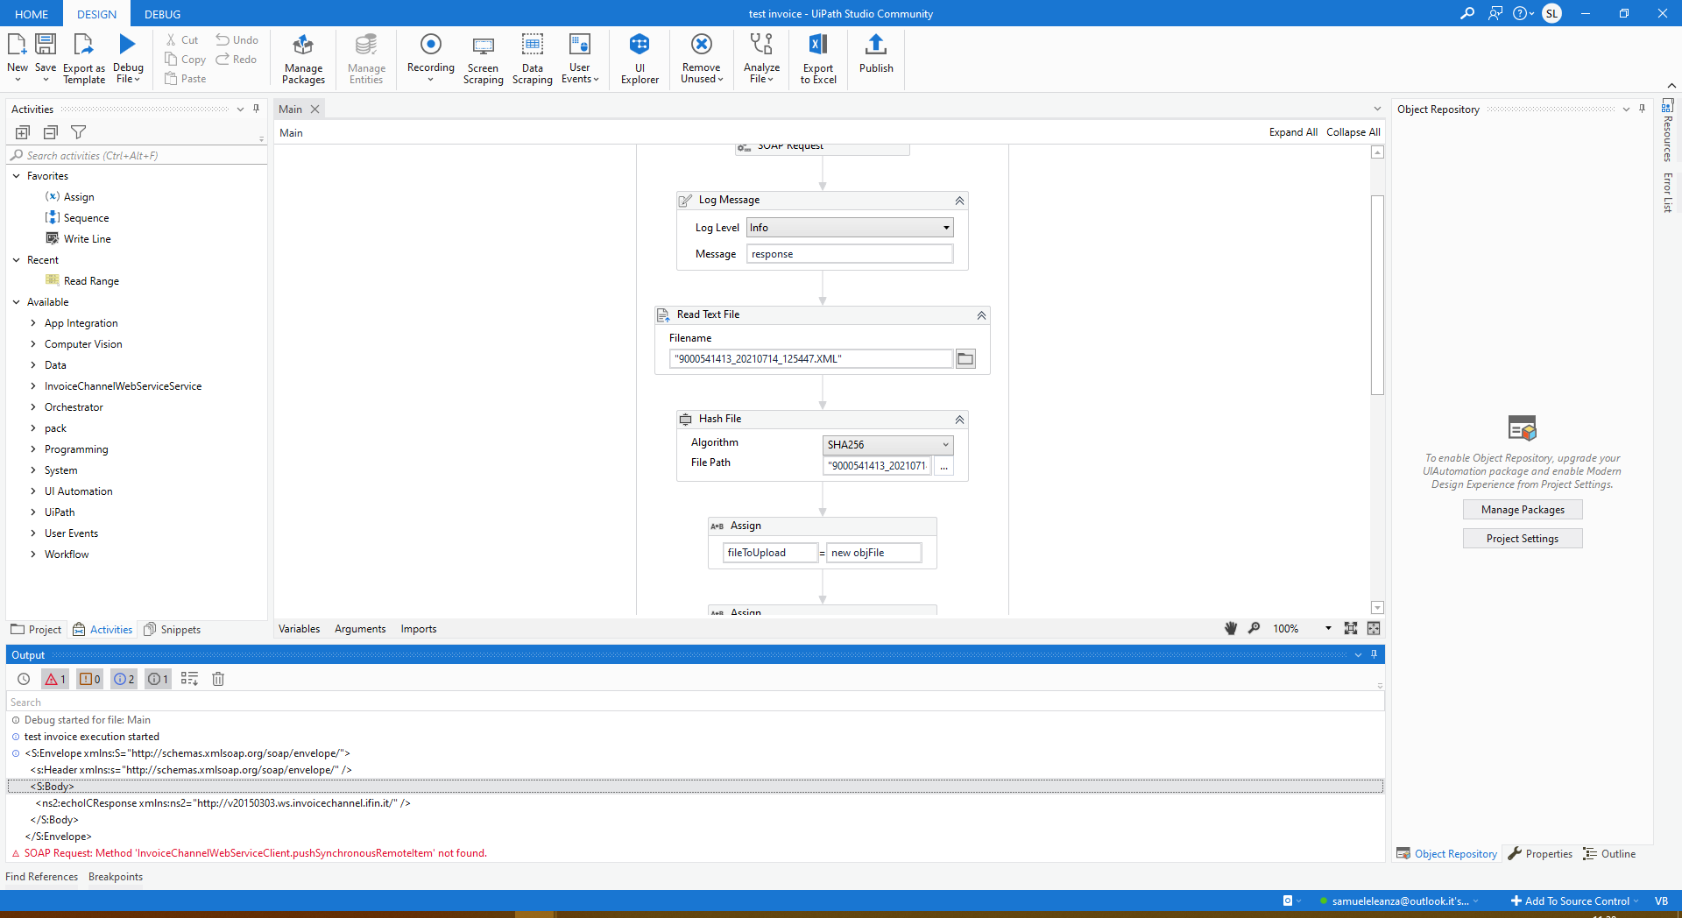This screenshot has width=1689, height=918.
Task: Open the title bar search icon
Action: 1467,13
